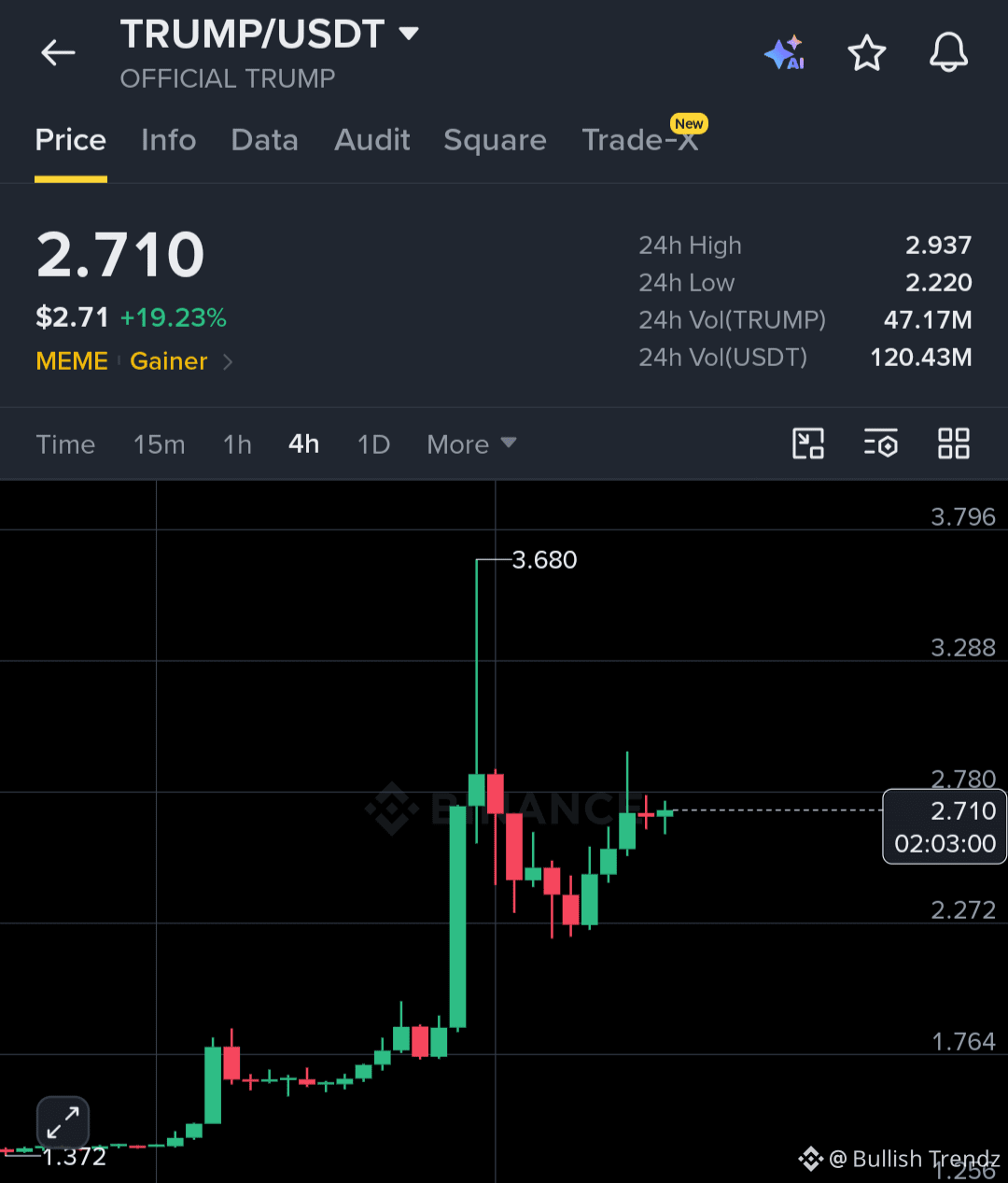Tap the 2.272 price axis label

tap(963, 910)
